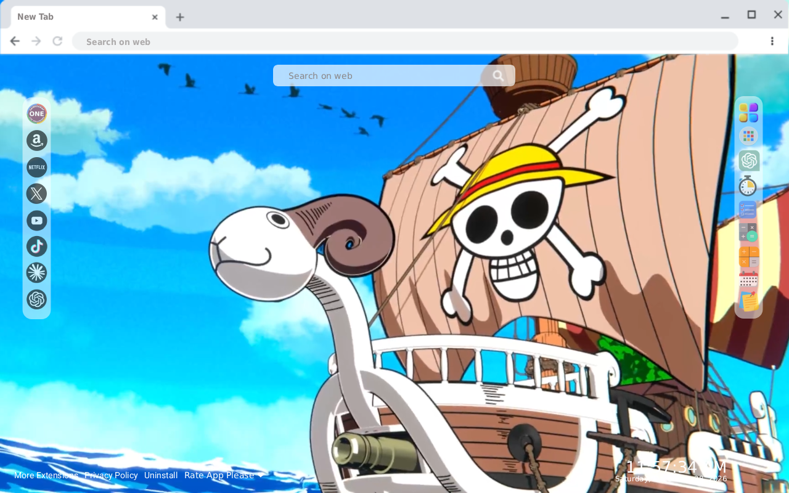789x493 pixels.
Task: Focus the browser address bar
Action: [405, 41]
